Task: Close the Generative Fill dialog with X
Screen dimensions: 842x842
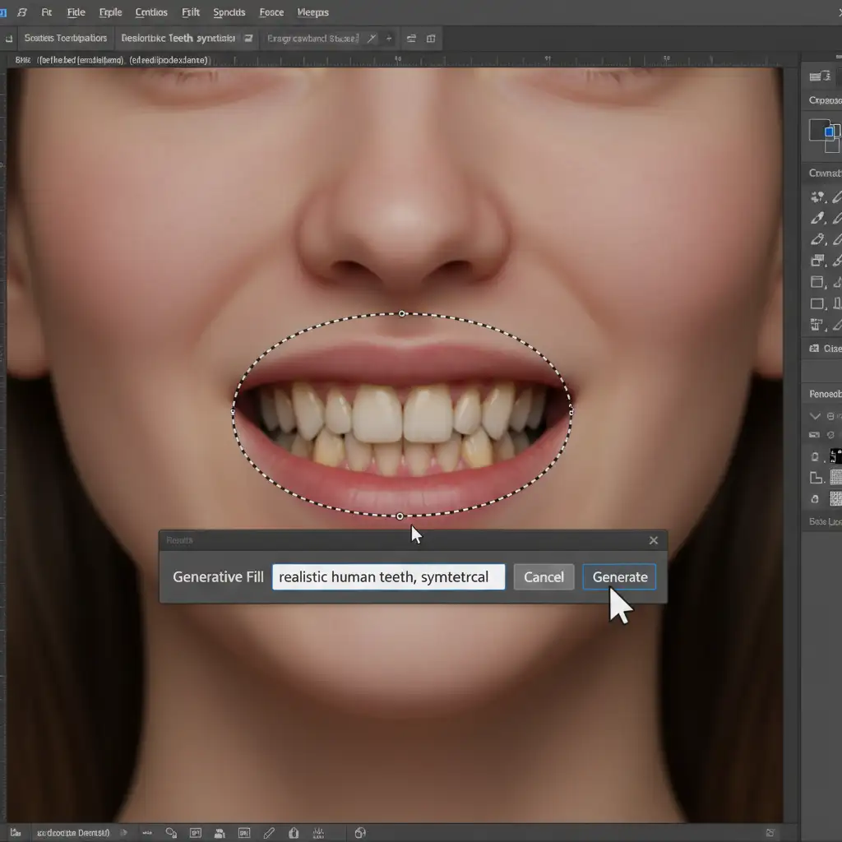Action: pyautogui.click(x=653, y=540)
